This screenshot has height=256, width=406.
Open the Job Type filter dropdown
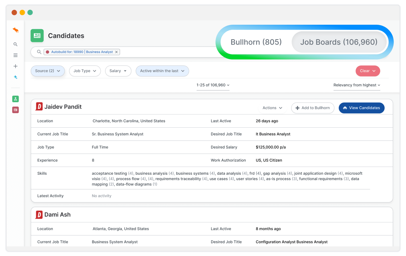click(85, 71)
